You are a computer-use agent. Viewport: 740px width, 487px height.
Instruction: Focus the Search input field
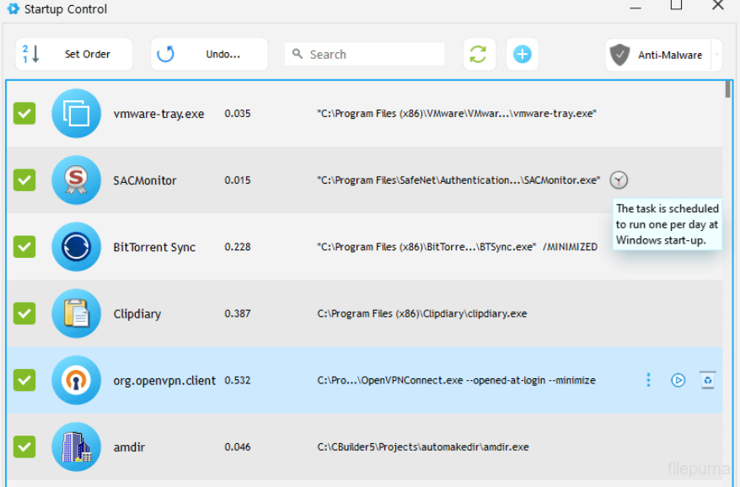365,54
